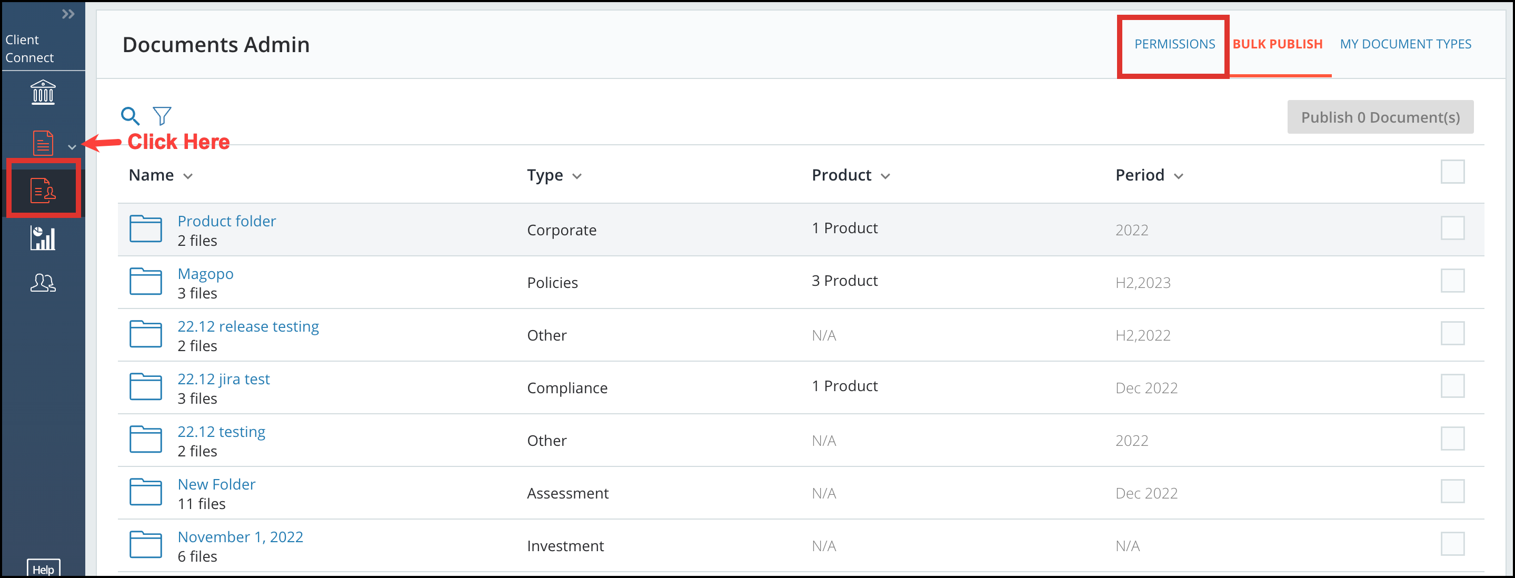The image size is (1515, 578).
Task: Click '1 Product' in 22.12 jira test row
Action: (x=844, y=386)
